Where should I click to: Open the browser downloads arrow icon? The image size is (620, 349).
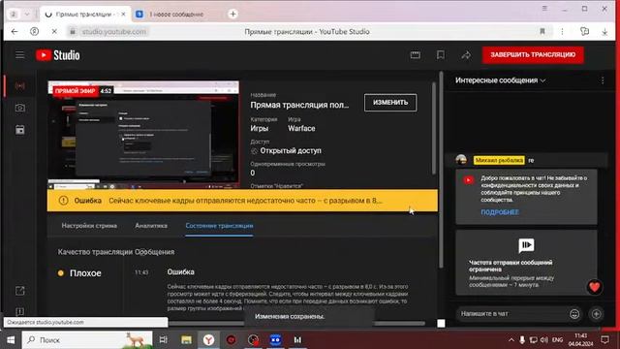604,32
